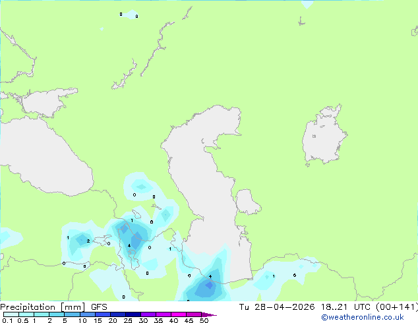The width and height of the screenshot is (418, 323).
Task: Pick the 1–2 mm legend color swatch
Action: pyautogui.click(x=42, y=314)
